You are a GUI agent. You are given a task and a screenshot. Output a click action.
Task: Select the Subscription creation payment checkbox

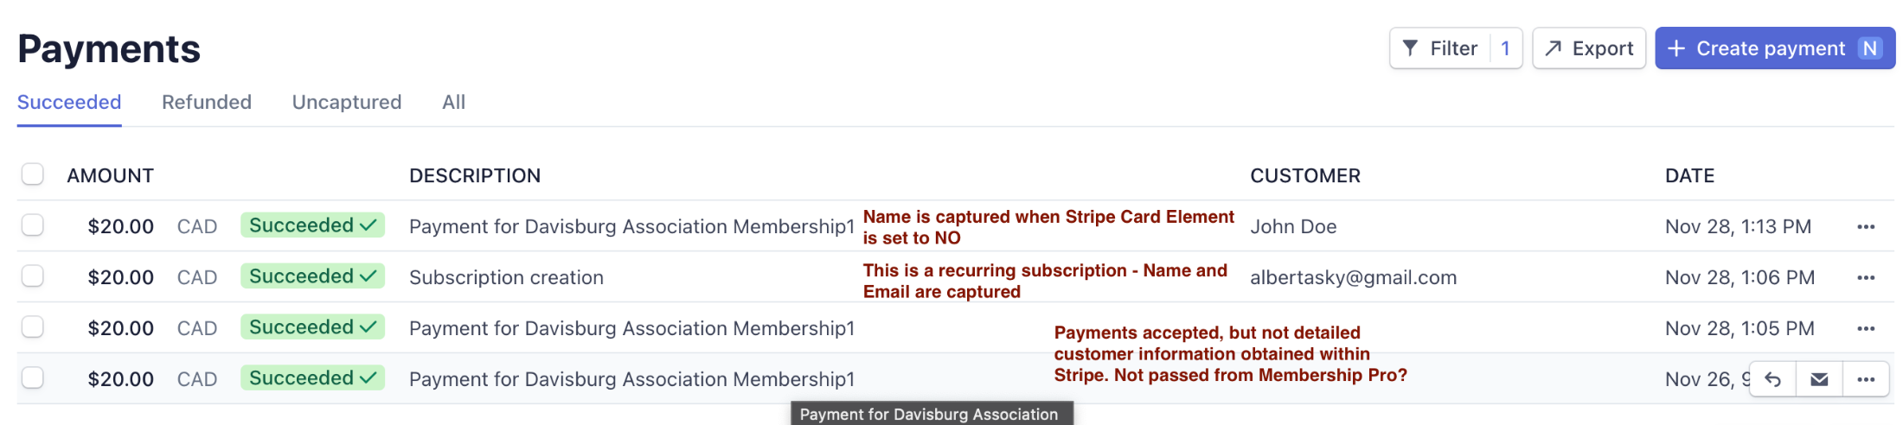33,276
